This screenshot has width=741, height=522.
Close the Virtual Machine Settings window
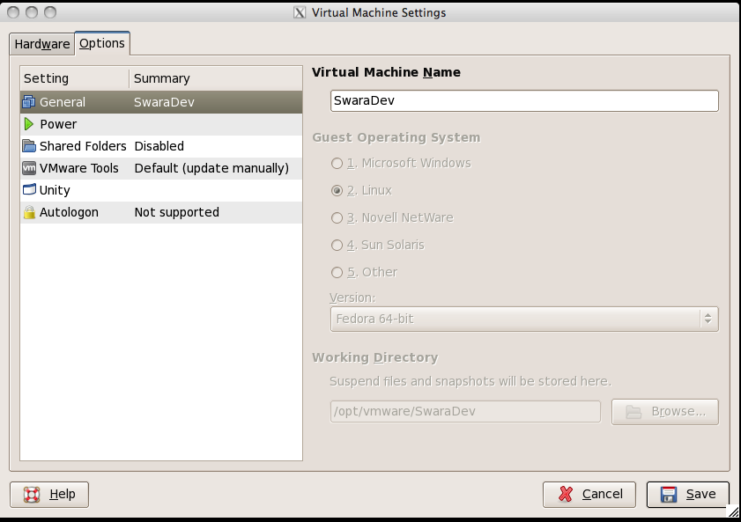14,12
